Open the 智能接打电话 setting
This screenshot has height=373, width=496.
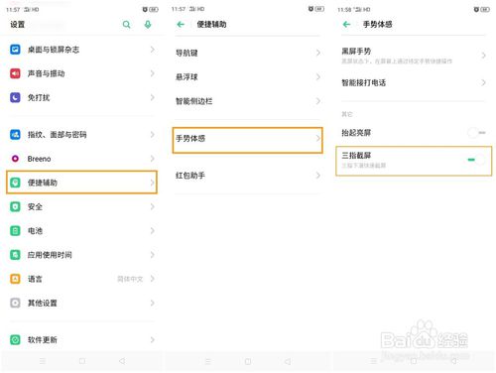(414, 82)
